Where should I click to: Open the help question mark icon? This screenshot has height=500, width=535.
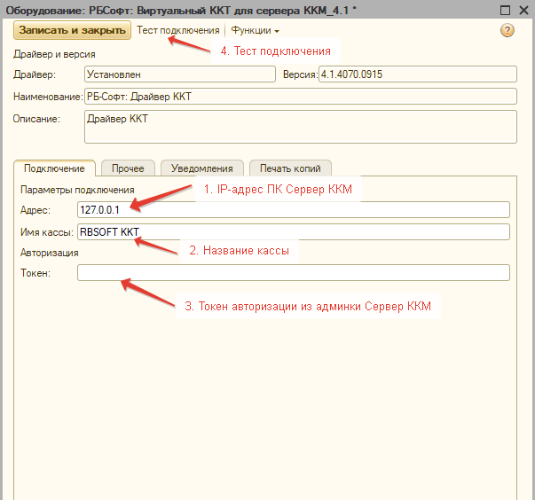click(507, 30)
